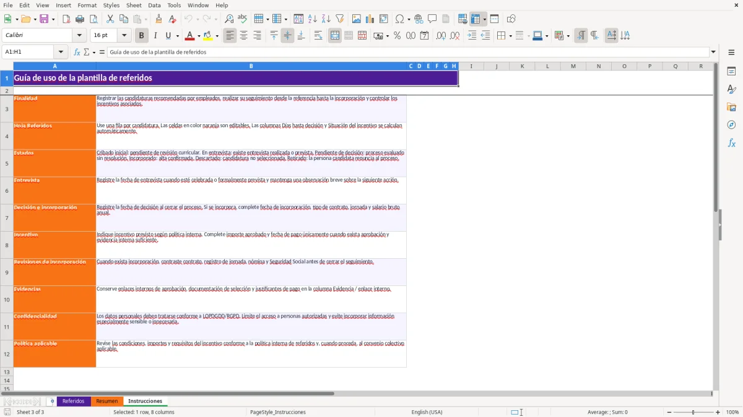Toggle Print Preview icon

[x=93, y=19]
